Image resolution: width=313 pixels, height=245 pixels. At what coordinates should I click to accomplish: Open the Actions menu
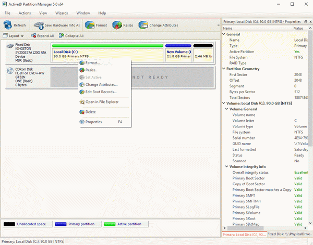pos(25,13)
